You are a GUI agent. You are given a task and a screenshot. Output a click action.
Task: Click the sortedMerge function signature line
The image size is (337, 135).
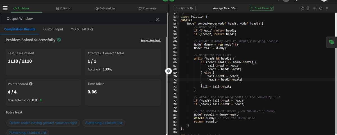[x=225, y=24]
